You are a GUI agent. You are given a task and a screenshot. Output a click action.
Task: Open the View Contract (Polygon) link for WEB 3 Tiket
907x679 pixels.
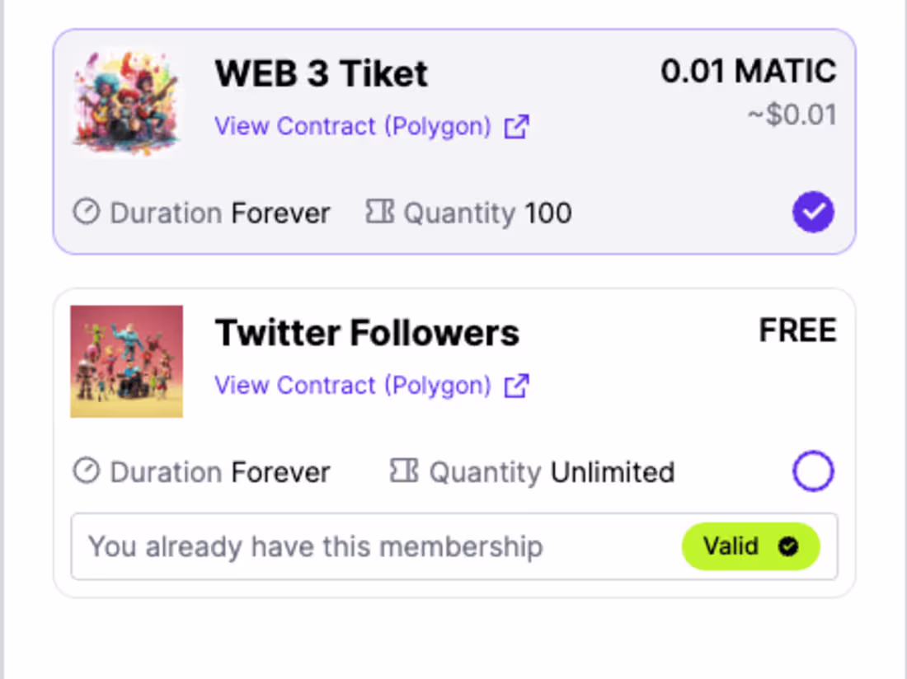click(353, 125)
